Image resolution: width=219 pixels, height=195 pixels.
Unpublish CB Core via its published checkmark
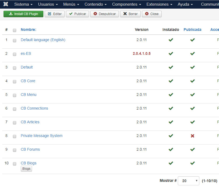(192, 81)
